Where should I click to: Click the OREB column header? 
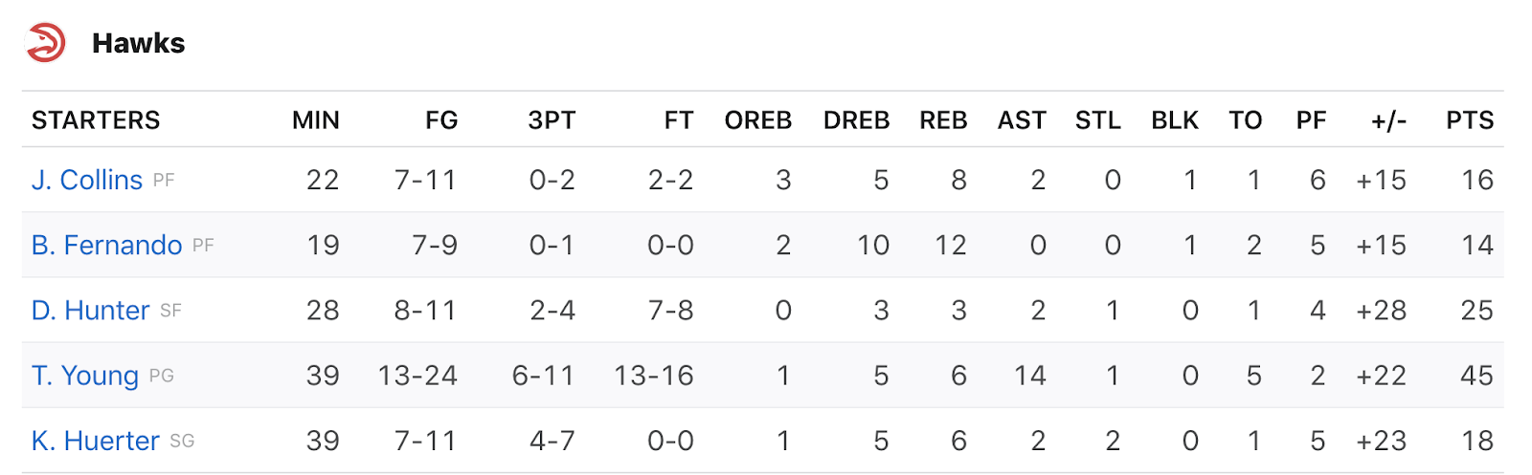click(758, 120)
